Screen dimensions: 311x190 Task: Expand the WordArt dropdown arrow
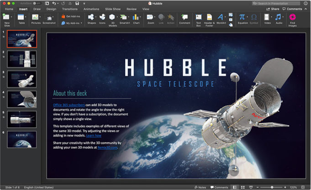tap(225, 17)
